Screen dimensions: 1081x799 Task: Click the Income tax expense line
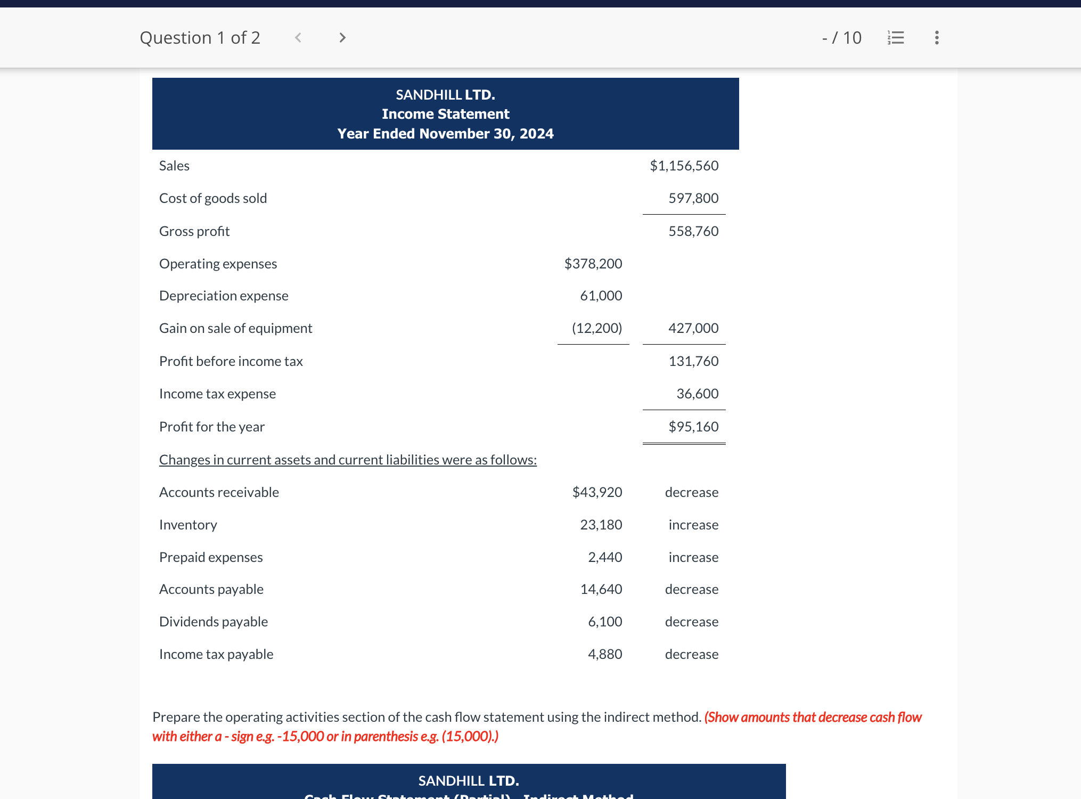coord(217,393)
